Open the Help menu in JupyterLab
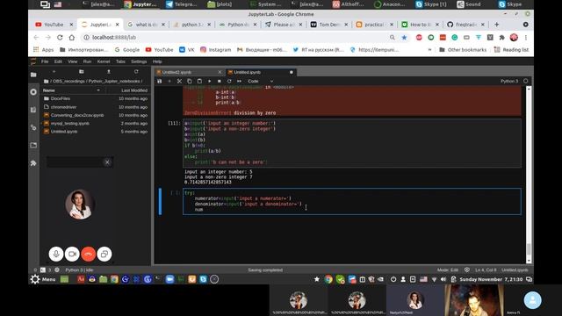Screen dimensions: 562x316 [x=157, y=61]
